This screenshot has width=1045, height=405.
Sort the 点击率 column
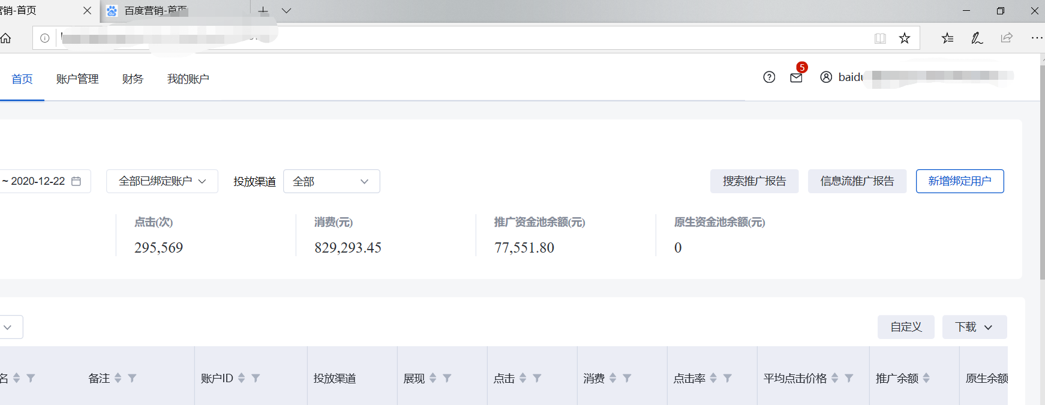713,378
